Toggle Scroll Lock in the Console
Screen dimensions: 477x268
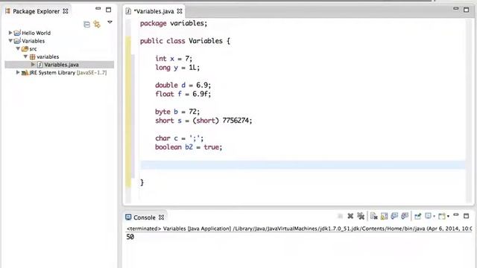coord(385,216)
